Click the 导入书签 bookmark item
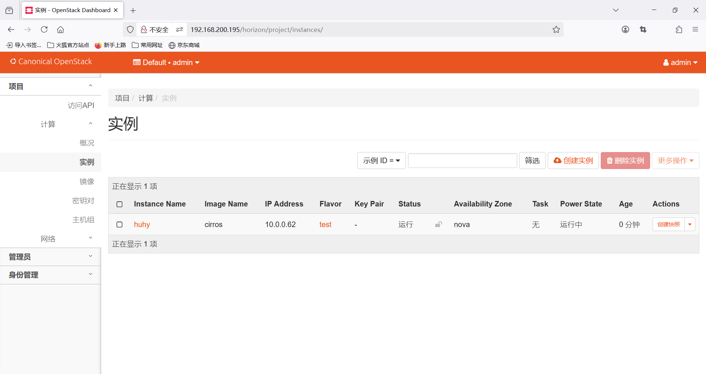This screenshot has height=374, width=706. pos(24,45)
